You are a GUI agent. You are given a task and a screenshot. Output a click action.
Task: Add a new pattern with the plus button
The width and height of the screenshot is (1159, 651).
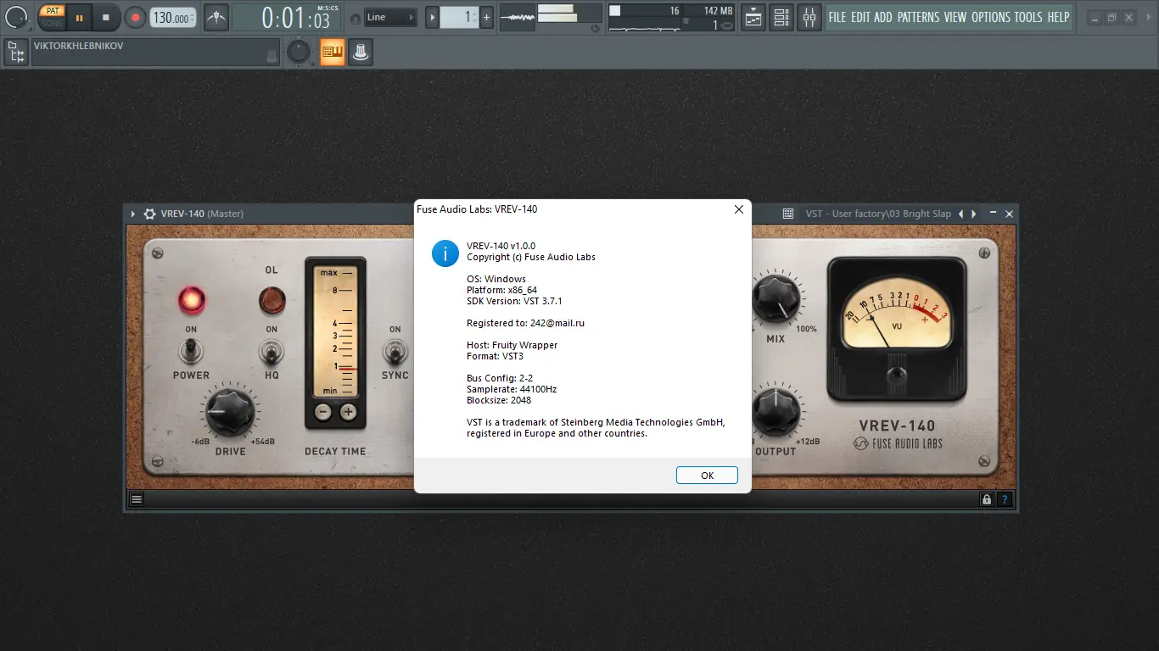[x=486, y=17]
